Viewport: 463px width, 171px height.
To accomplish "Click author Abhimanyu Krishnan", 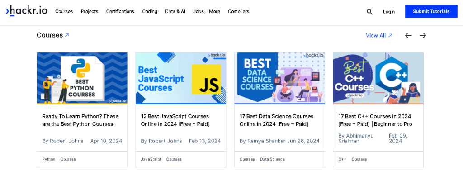I will tap(356, 138).
